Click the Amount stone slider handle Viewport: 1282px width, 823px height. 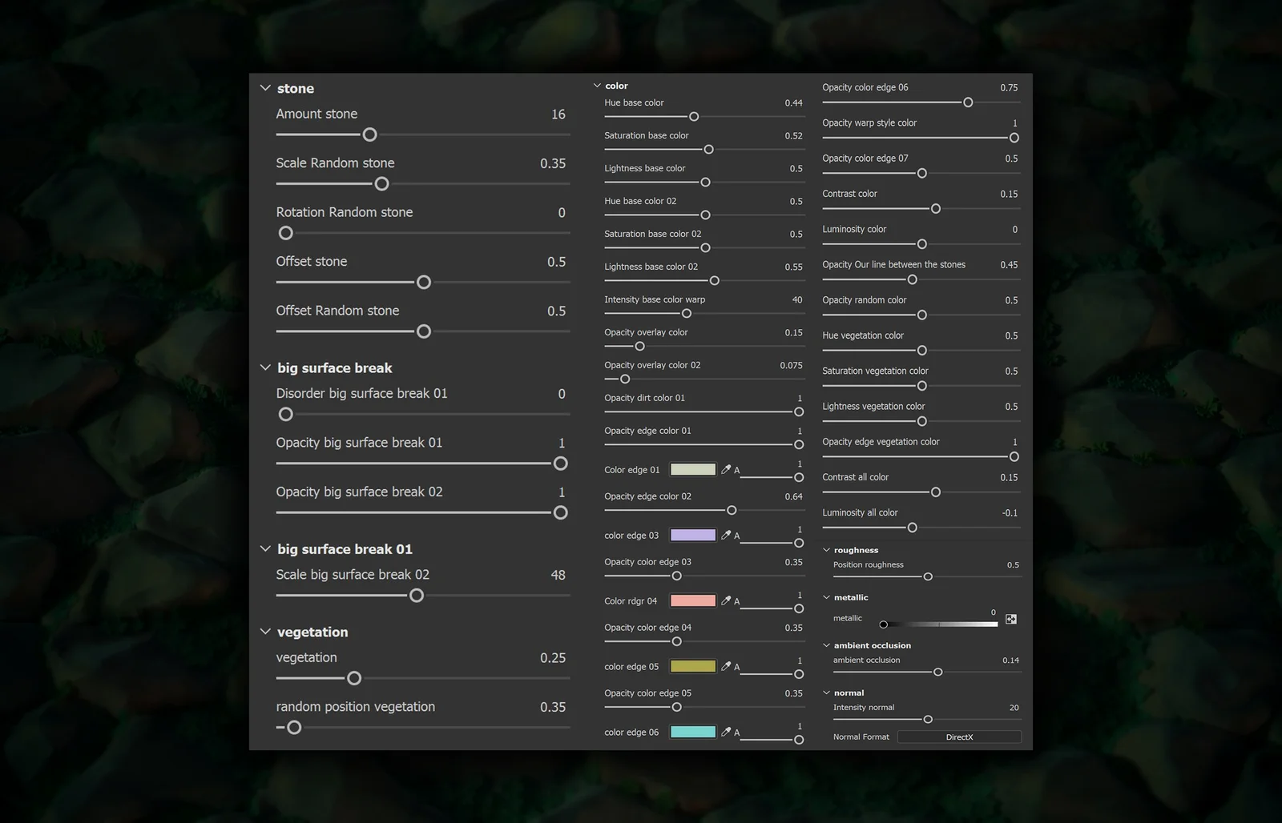click(x=369, y=135)
